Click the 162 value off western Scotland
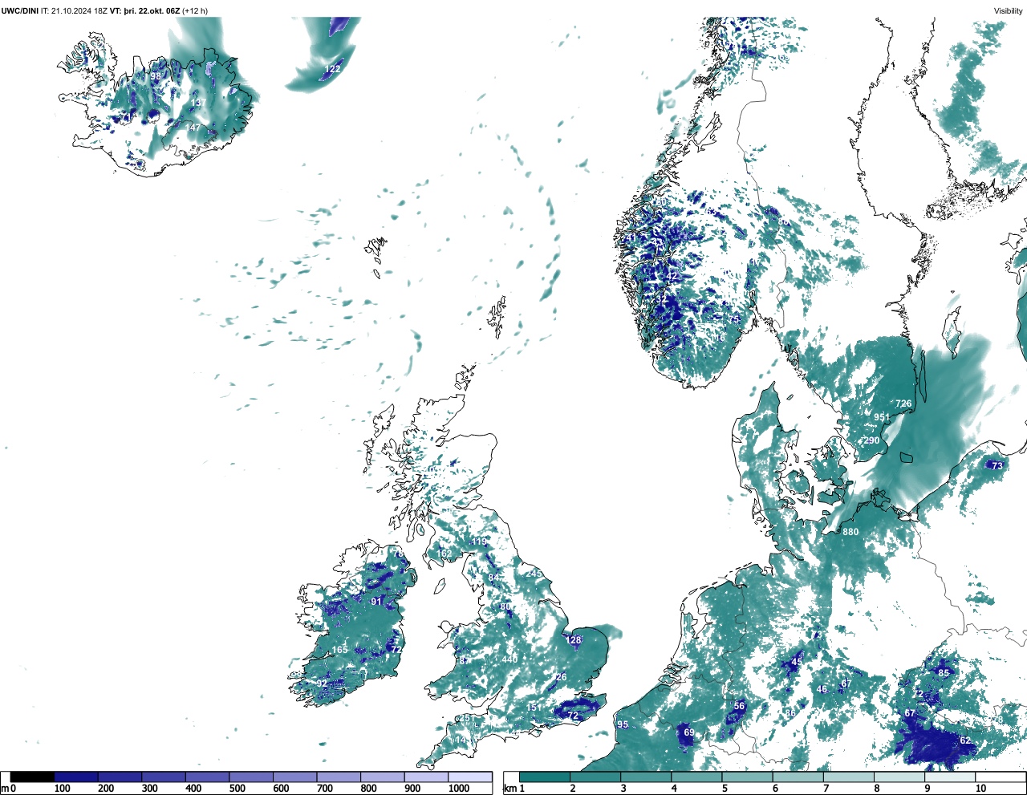1027x795 pixels. (444, 554)
